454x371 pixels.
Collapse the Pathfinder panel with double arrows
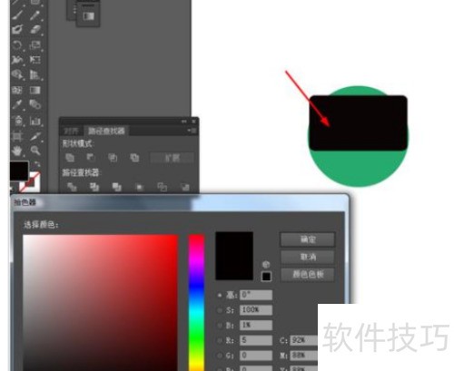click(184, 122)
